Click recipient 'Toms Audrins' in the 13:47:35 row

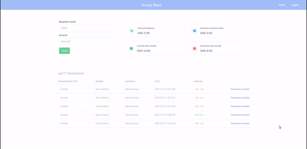[x=132, y=115]
